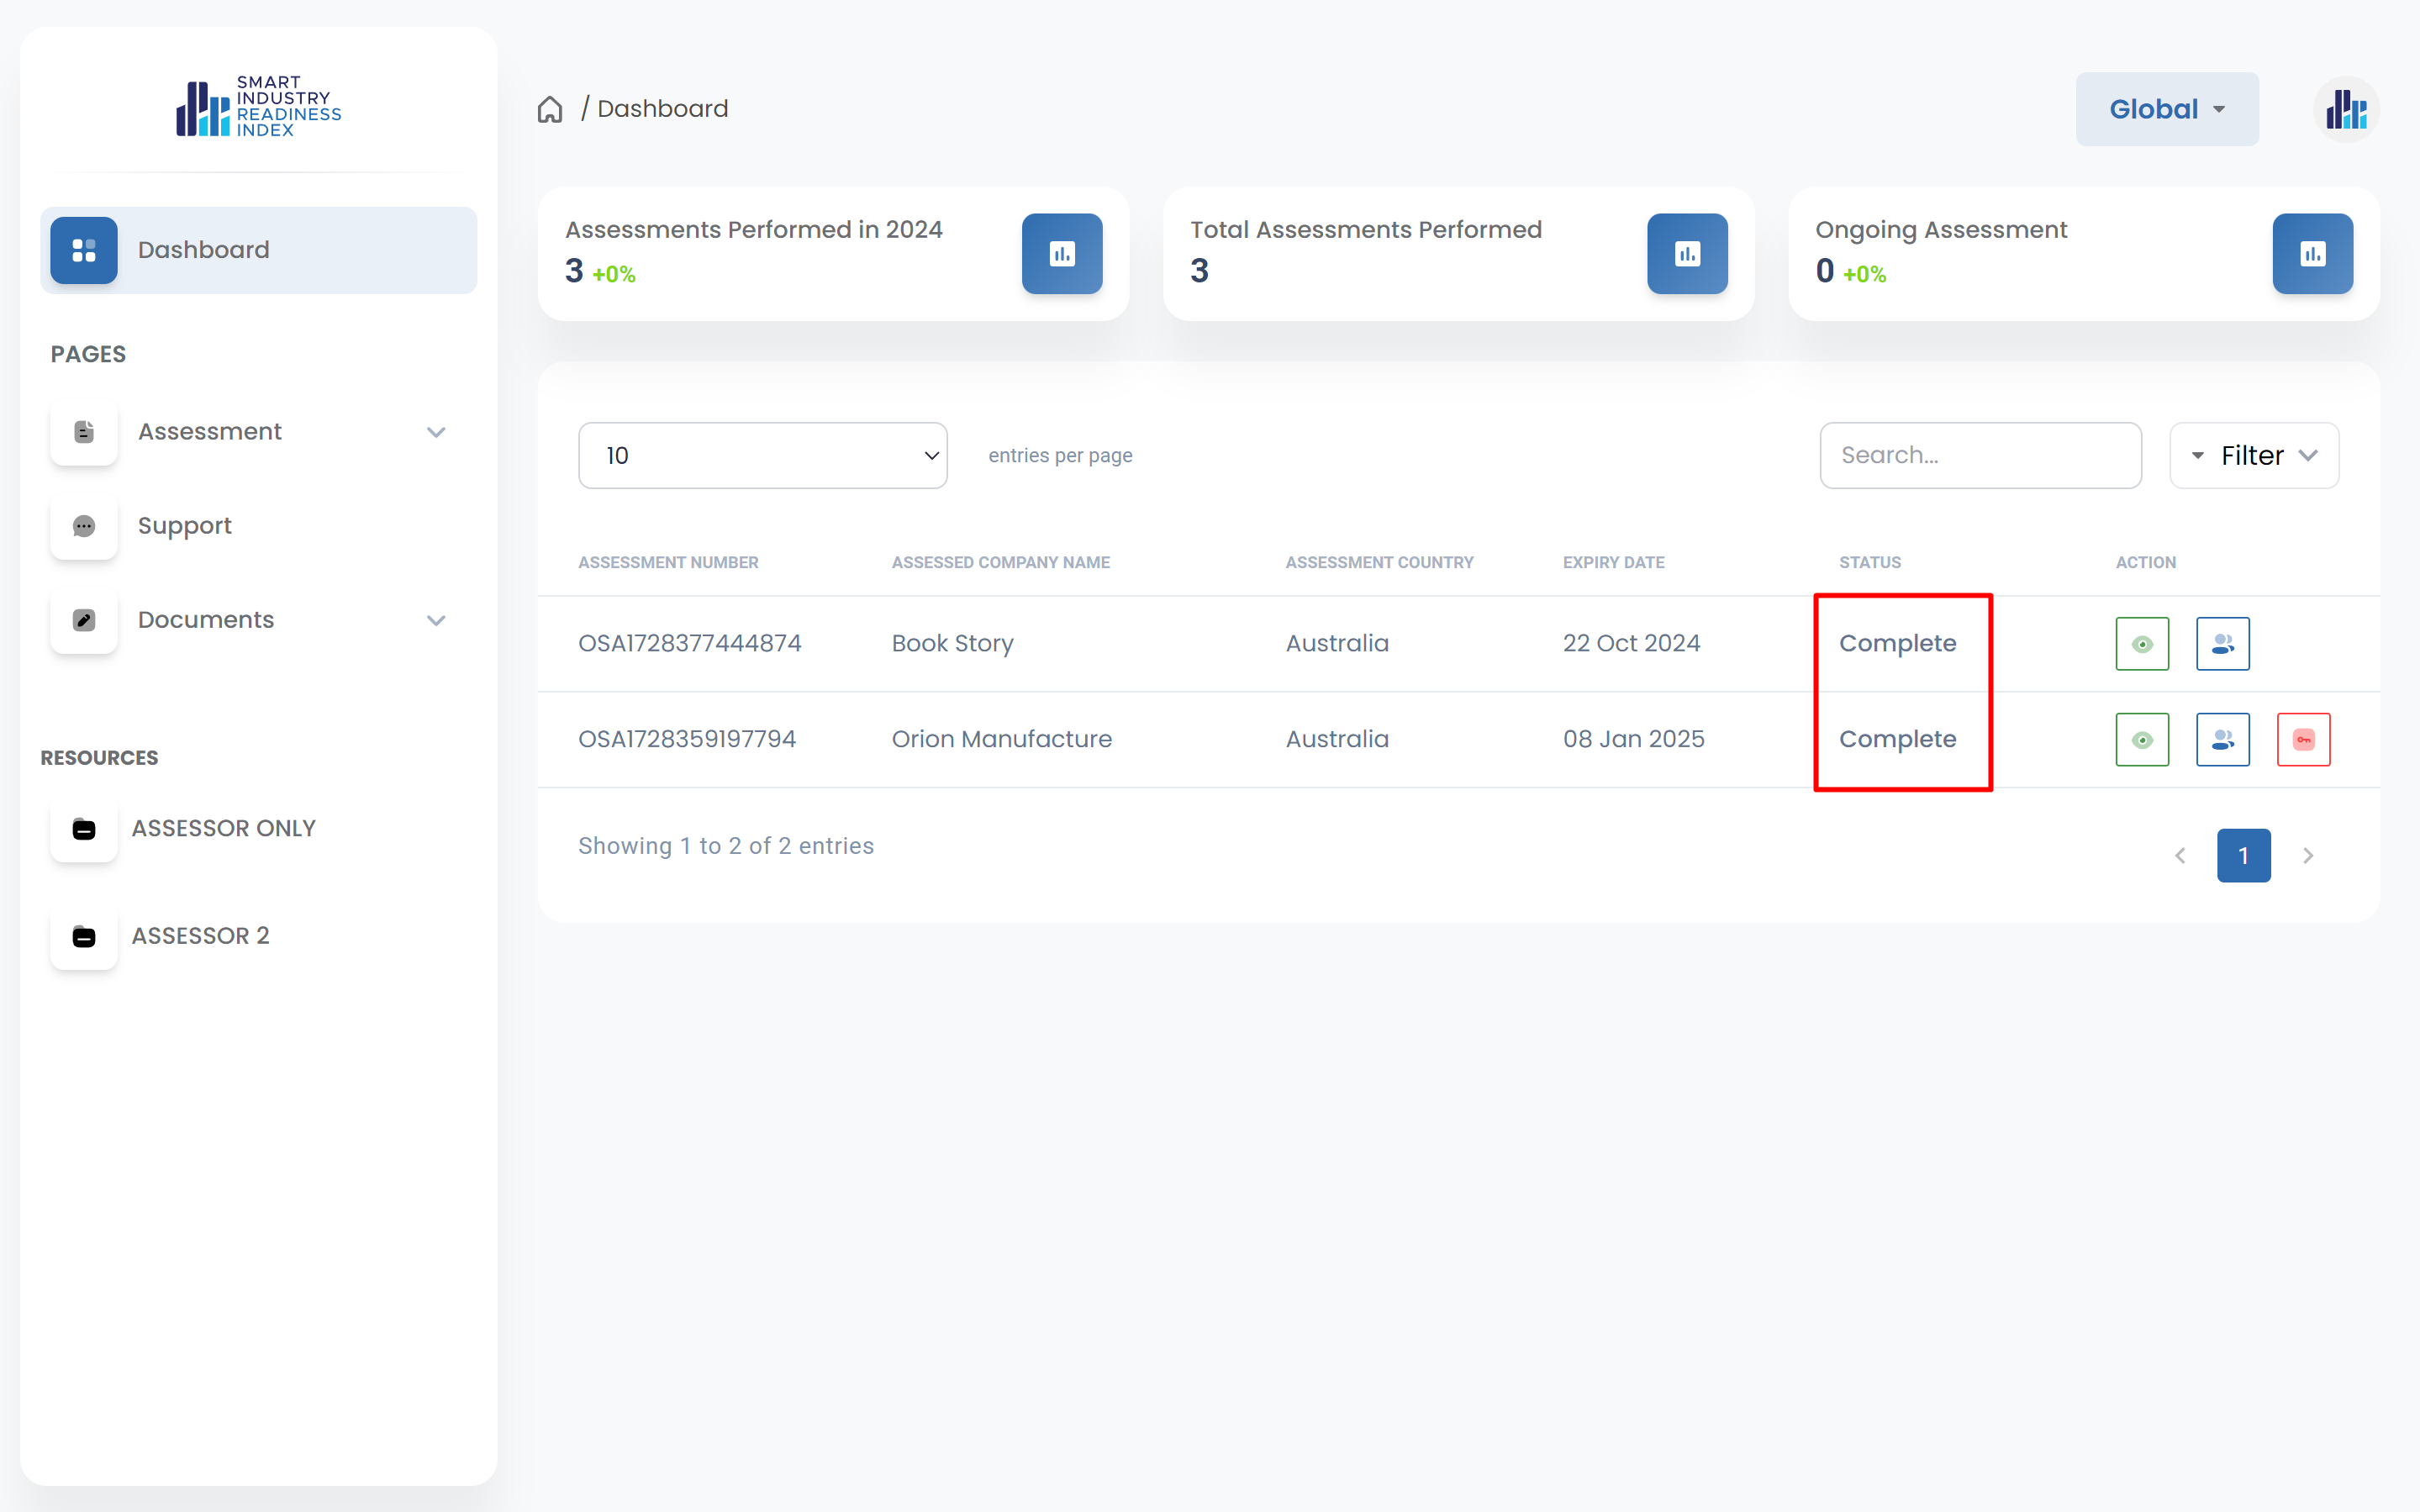Open users icon for Book Story row
The image size is (2420, 1512).
pos(2222,644)
